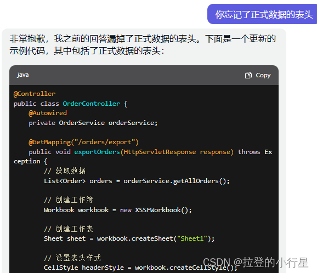Click the 'java' language label
This screenshot has width=317, height=273.
(23, 75)
